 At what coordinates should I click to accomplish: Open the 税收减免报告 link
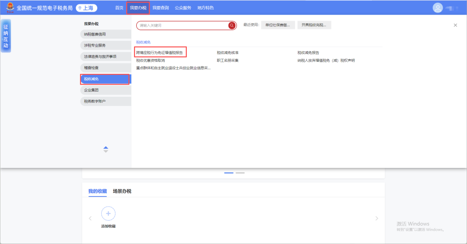[x=308, y=53]
